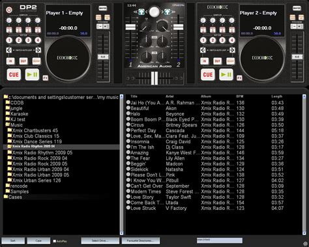The height and width of the screenshot is (247, 309).
Task: Click the double right arrow in the mixer
Action: pos(173,12)
